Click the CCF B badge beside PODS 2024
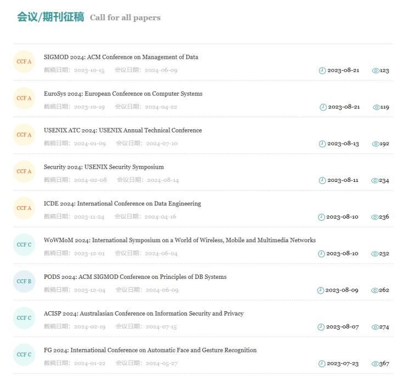404x378 pixels. (24, 281)
